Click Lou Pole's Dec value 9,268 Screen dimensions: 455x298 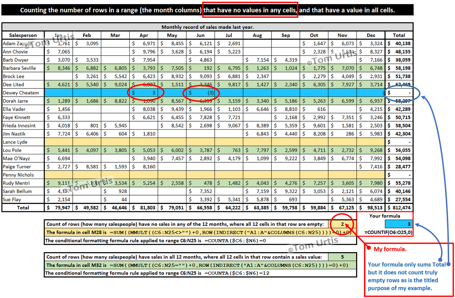[371, 150]
